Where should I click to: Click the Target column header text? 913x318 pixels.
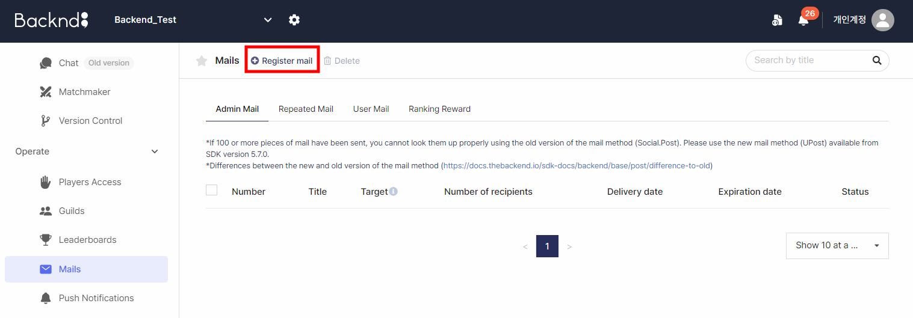[x=374, y=192]
